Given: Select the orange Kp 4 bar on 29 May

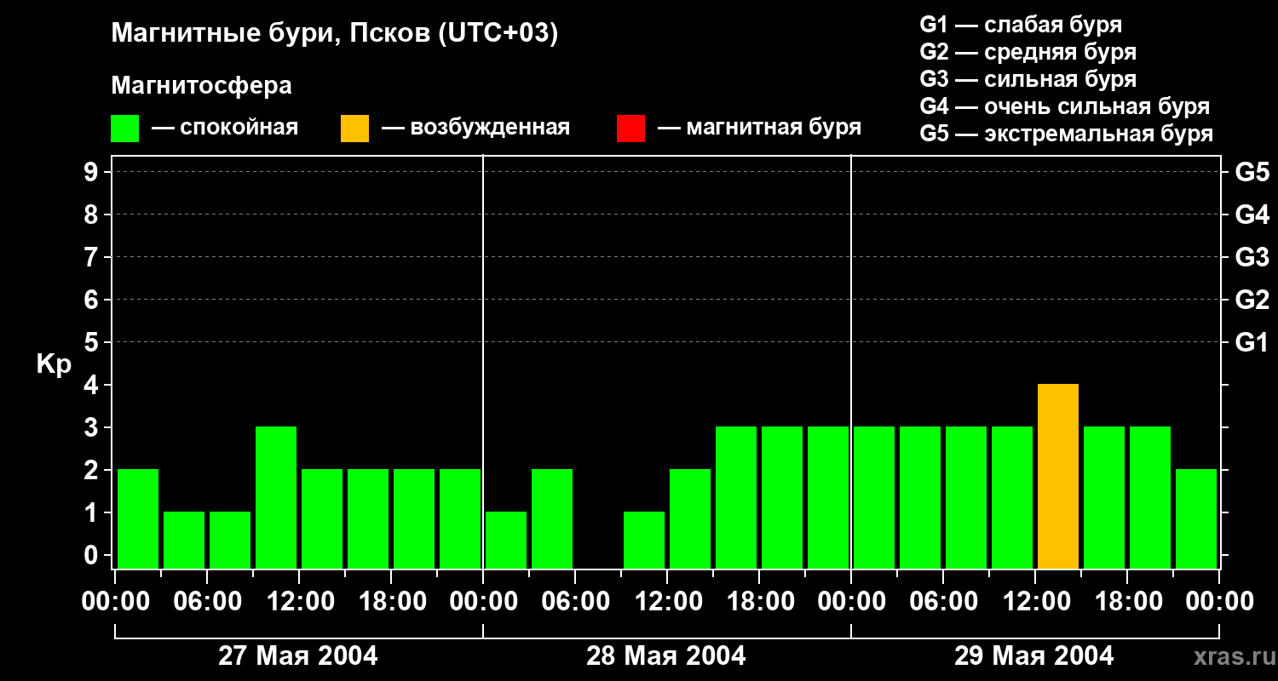Looking at the screenshot, I should pos(1058,477).
